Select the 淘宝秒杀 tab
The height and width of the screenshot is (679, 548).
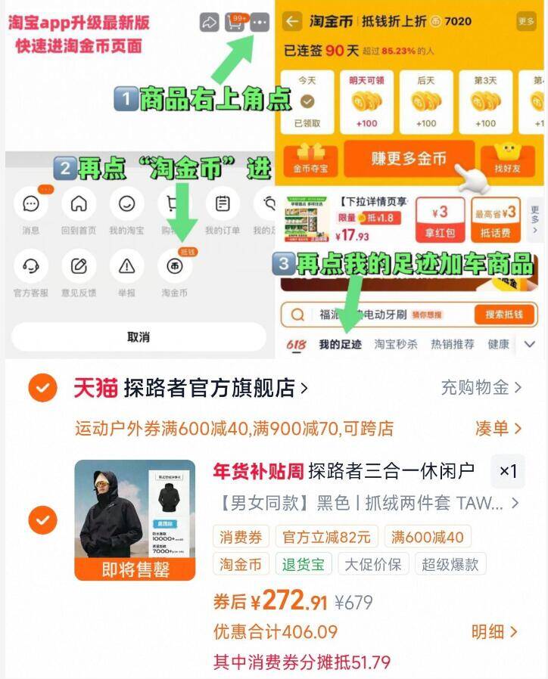click(396, 344)
